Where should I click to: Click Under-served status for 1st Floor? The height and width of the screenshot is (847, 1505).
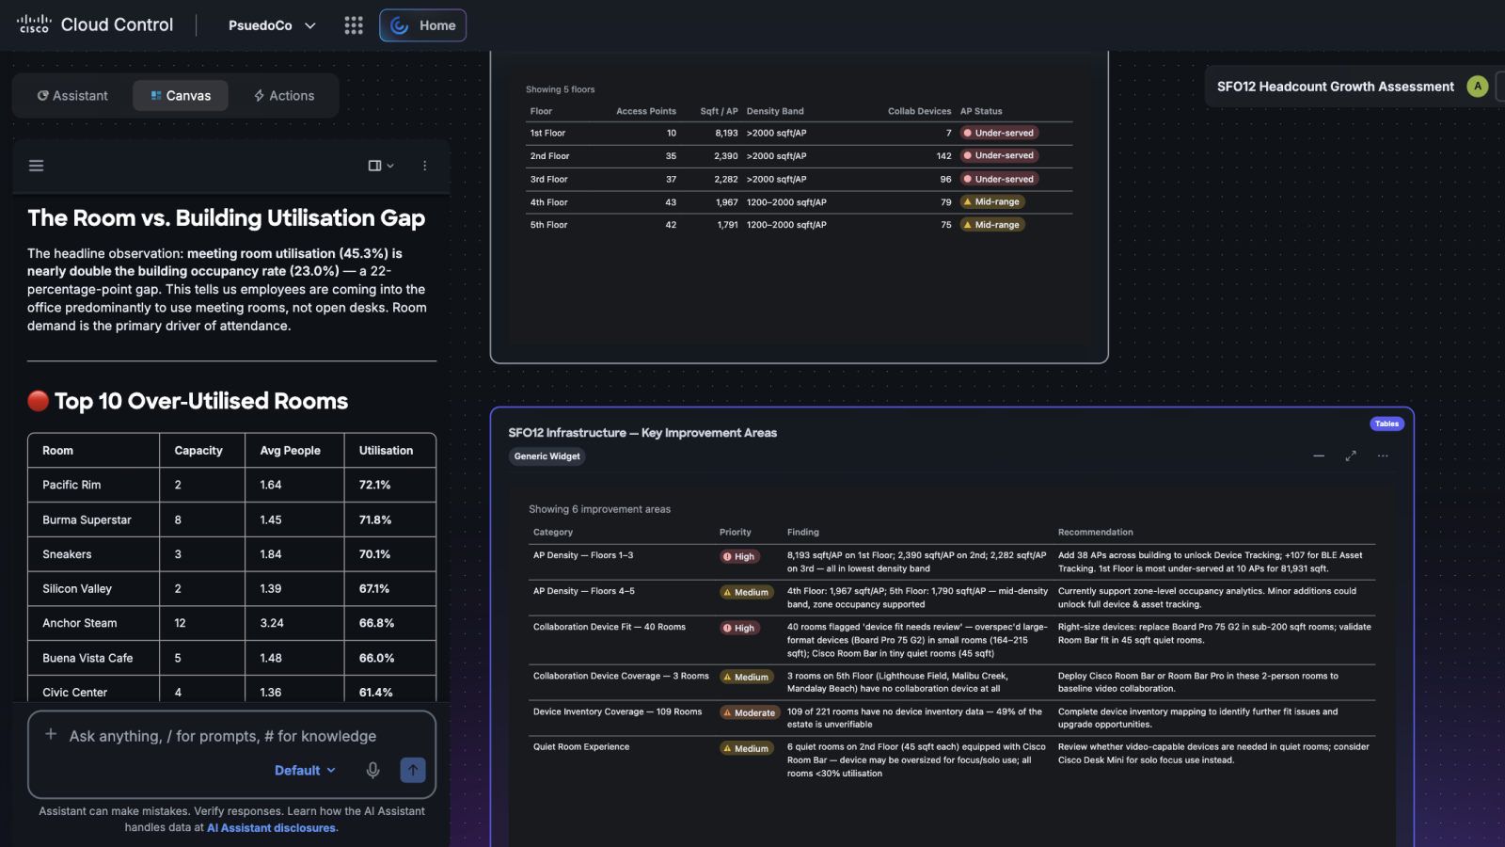point(999,133)
